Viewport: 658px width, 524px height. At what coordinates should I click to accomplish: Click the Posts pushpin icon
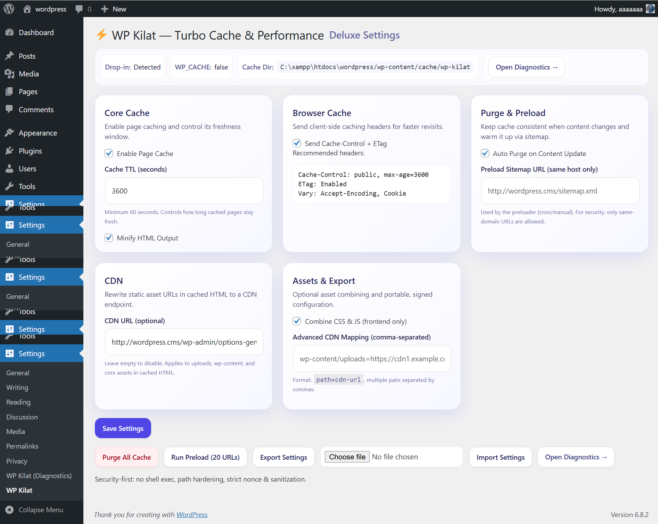coord(10,56)
